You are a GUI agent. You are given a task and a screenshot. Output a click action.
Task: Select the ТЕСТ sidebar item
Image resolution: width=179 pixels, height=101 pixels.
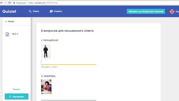15,34
